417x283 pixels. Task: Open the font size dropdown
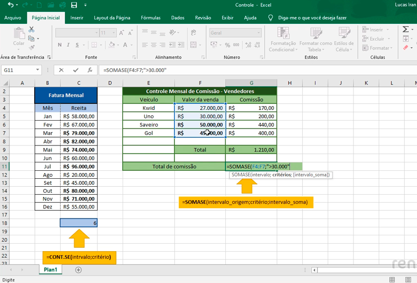tap(115, 33)
